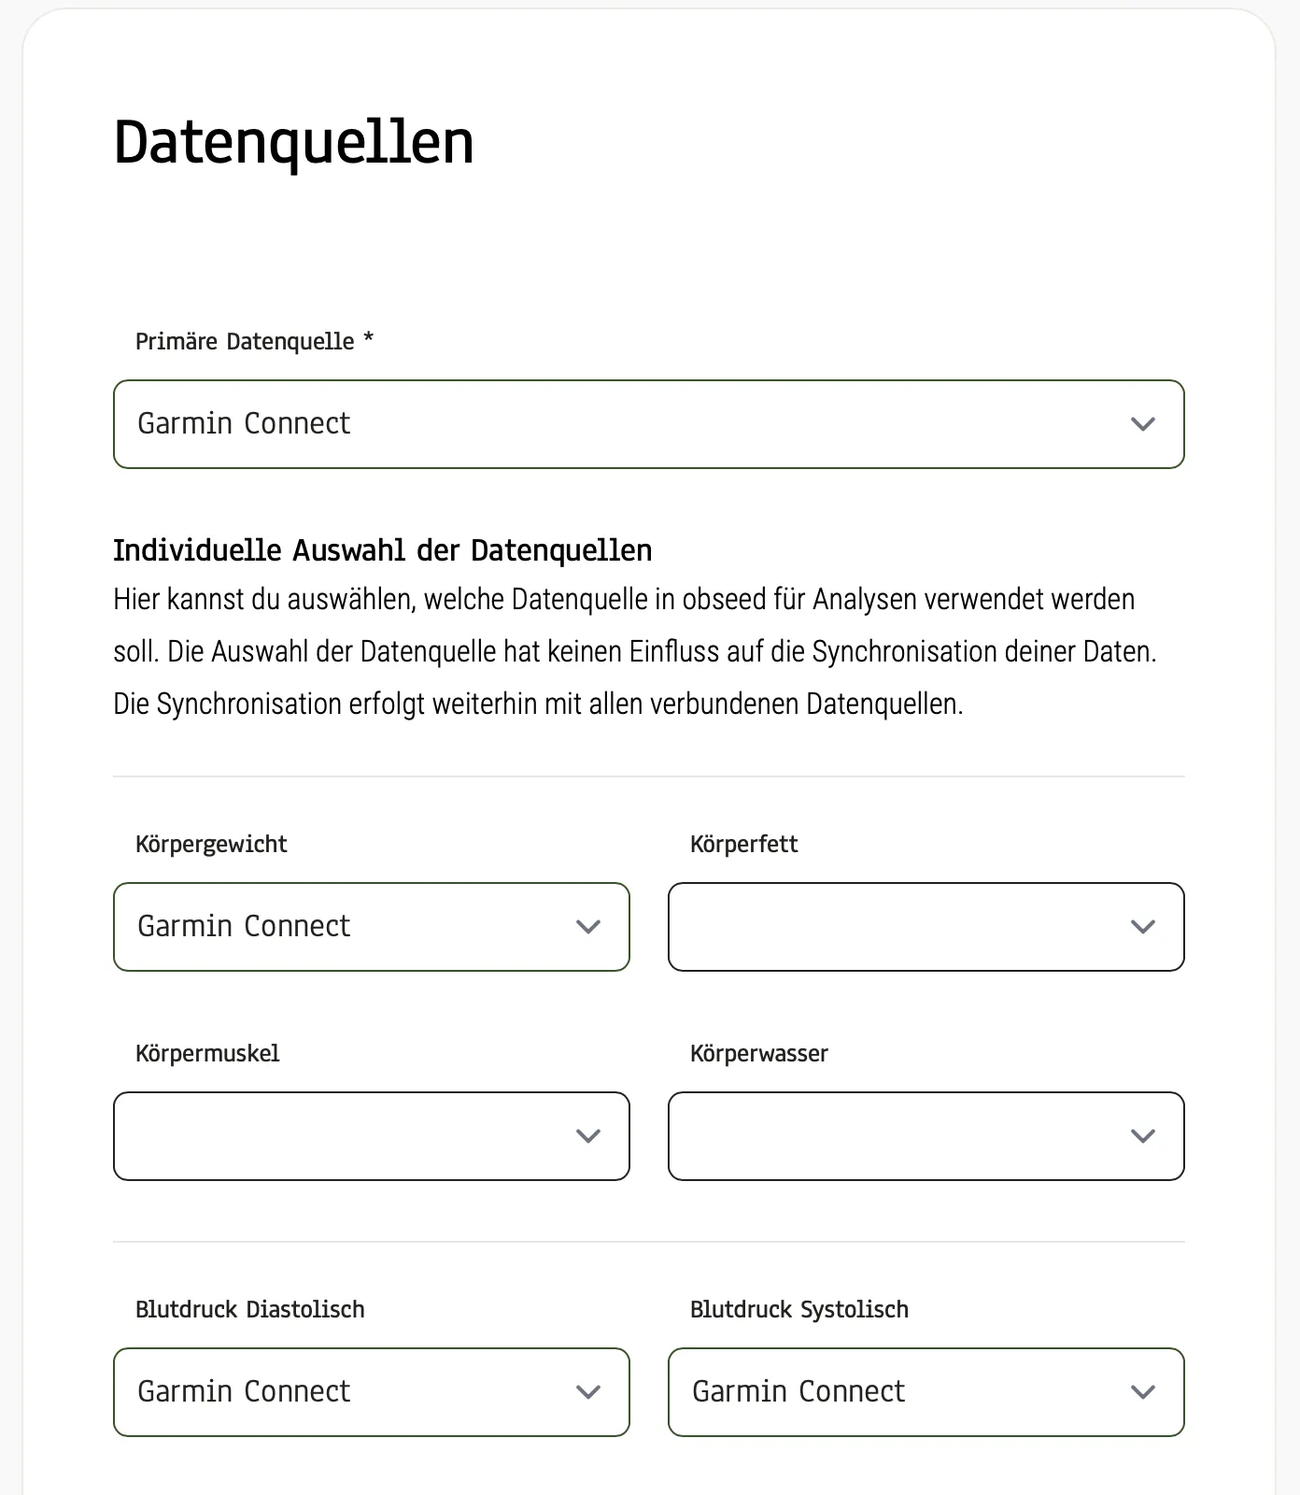Click the chevron arrow in Primäre Datenquelle field

tap(1142, 424)
